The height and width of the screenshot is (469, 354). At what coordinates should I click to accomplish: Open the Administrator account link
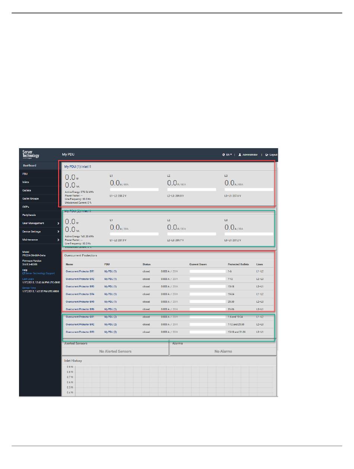(250, 154)
